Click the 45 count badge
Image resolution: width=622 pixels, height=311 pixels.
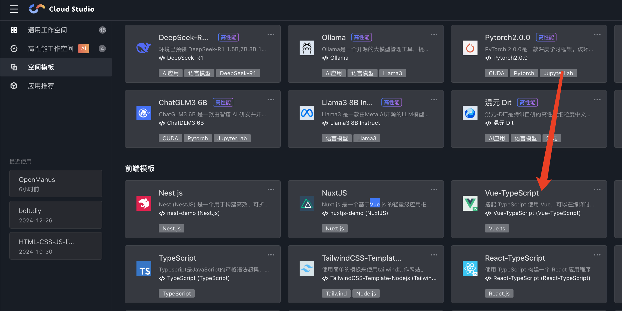pyautogui.click(x=102, y=30)
